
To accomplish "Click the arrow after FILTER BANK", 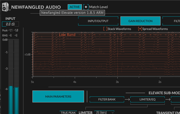I will (x=128, y=99).
